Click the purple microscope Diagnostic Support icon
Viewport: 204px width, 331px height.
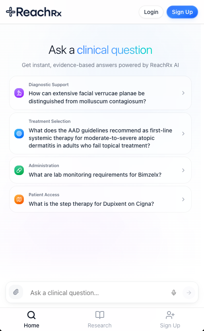click(19, 93)
